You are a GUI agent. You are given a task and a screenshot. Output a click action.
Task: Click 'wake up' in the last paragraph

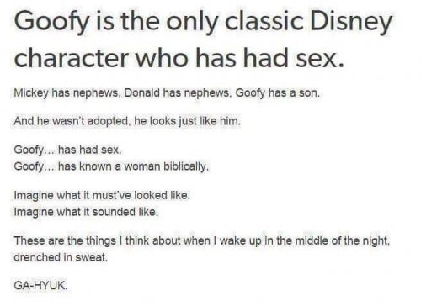pyautogui.click(x=237, y=241)
